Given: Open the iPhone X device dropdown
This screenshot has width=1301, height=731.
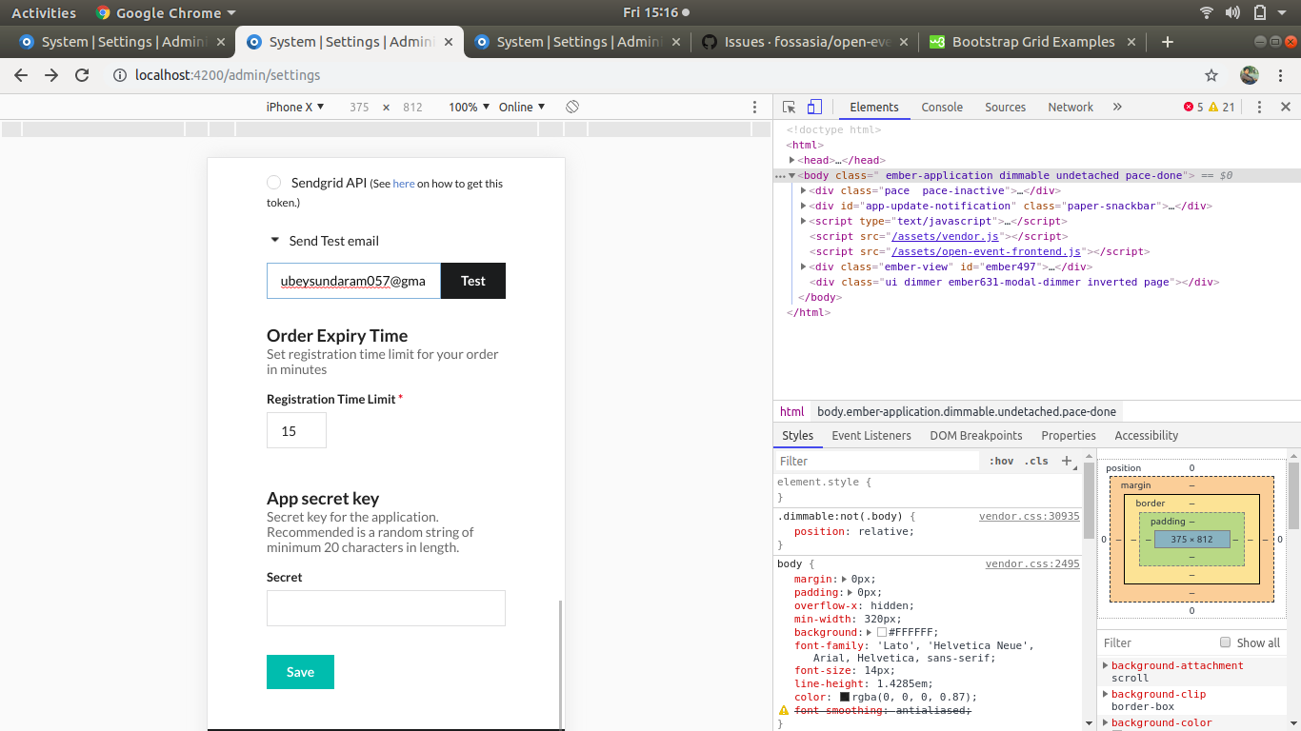Looking at the screenshot, I should pos(294,107).
